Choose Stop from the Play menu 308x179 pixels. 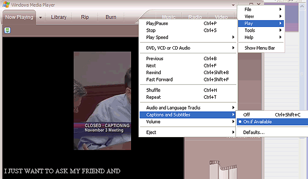coord(188,30)
